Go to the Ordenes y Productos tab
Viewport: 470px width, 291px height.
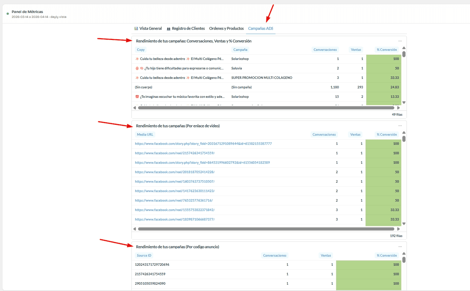pos(226,28)
